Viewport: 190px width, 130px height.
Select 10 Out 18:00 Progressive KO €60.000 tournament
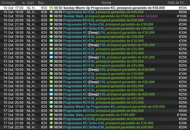95,12
